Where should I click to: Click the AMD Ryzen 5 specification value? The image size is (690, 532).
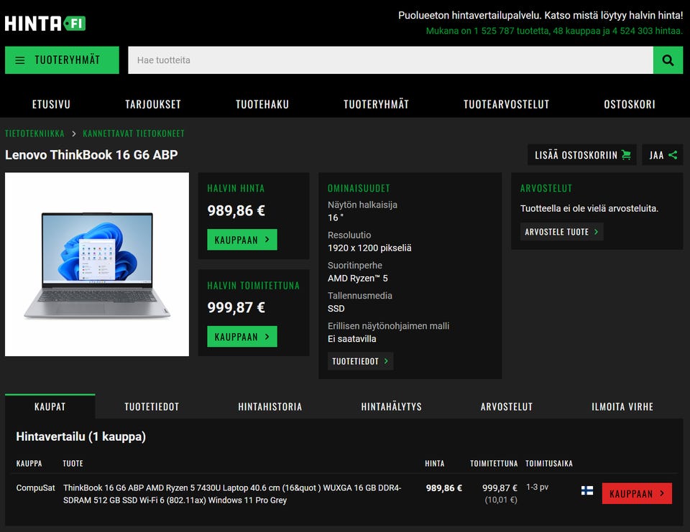(x=358, y=279)
